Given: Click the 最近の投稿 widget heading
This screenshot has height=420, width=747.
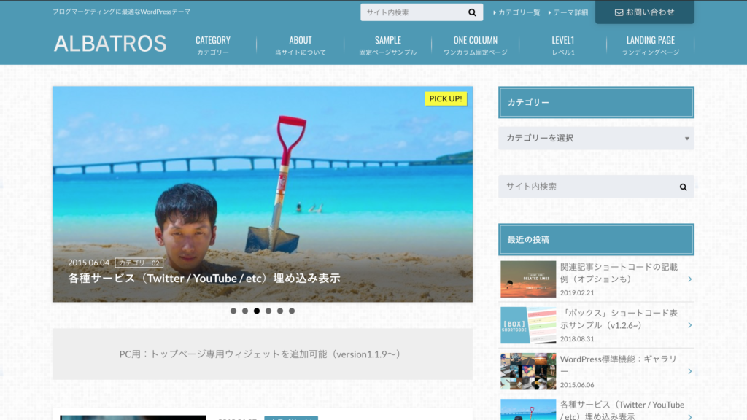Looking at the screenshot, I should (596, 239).
